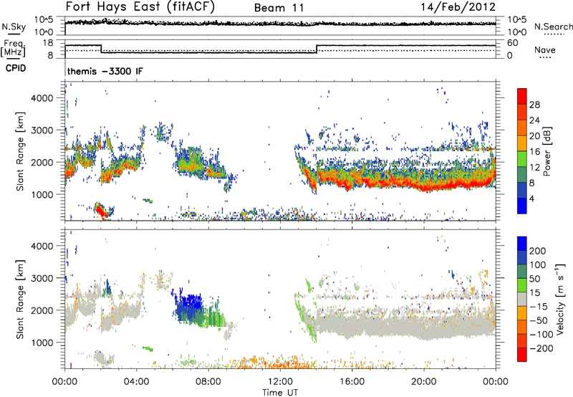Screen dimensions: 573x397
Task: Click "1000" on the power panel axis
Action: pos(42,194)
